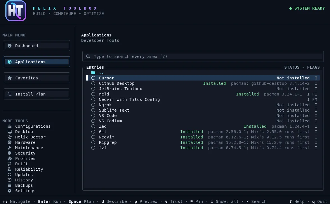
Task: Open Configurations under More Tools
Action: (33, 126)
